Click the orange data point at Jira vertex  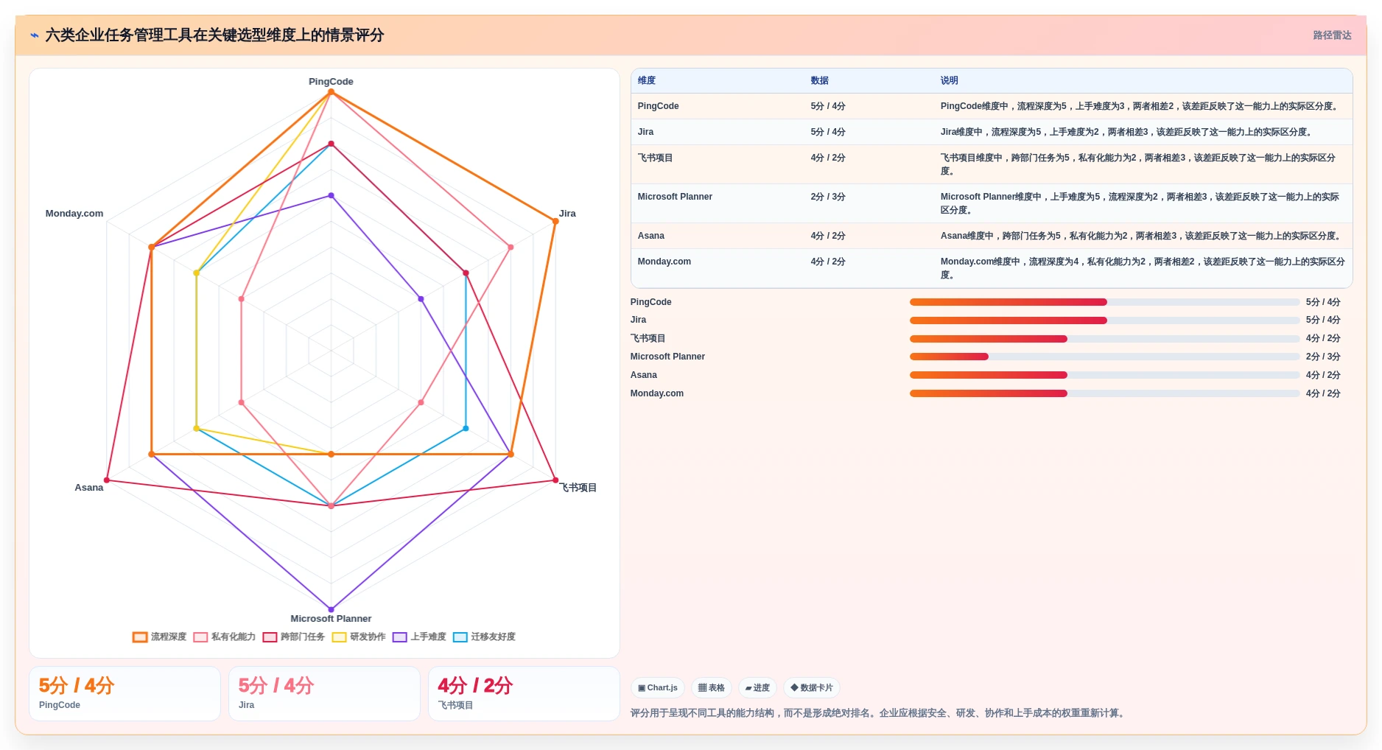[555, 221]
